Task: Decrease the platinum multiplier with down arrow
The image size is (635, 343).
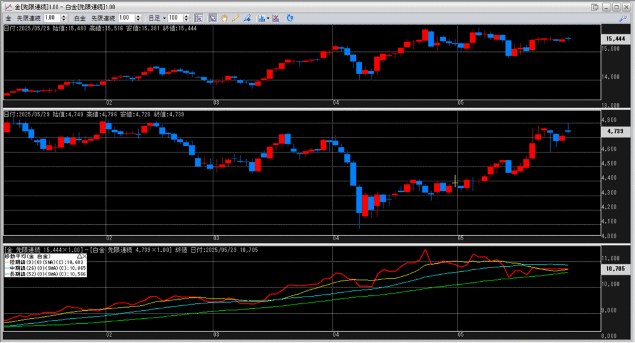Action: coord(138,20)
